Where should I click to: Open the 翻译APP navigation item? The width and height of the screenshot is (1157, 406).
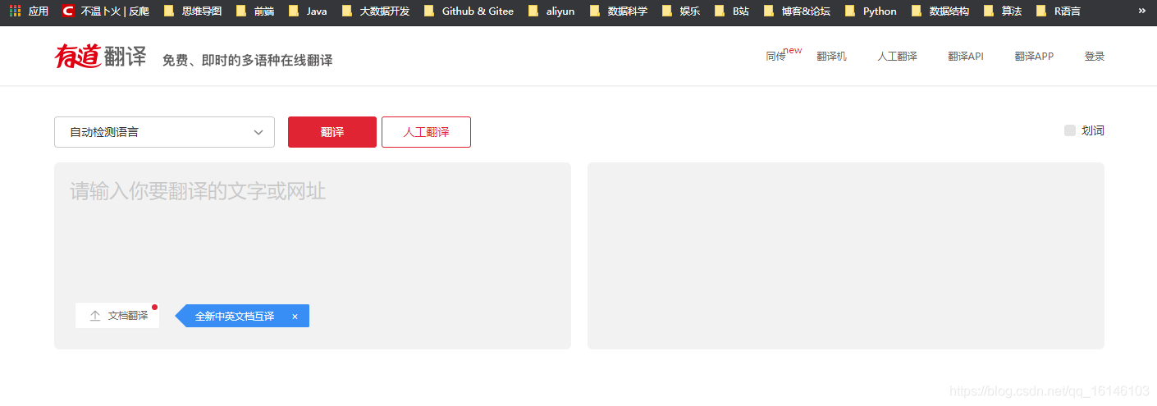coord(1034,57)
